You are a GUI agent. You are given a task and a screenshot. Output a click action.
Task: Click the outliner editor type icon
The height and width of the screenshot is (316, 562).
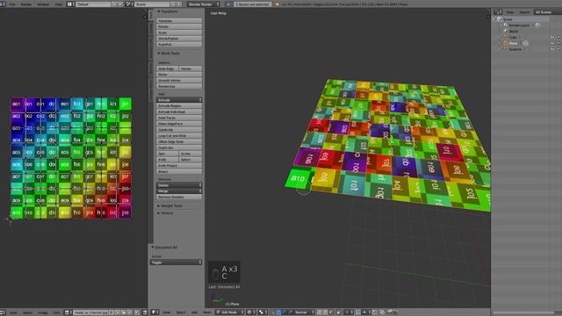[498, 12]
